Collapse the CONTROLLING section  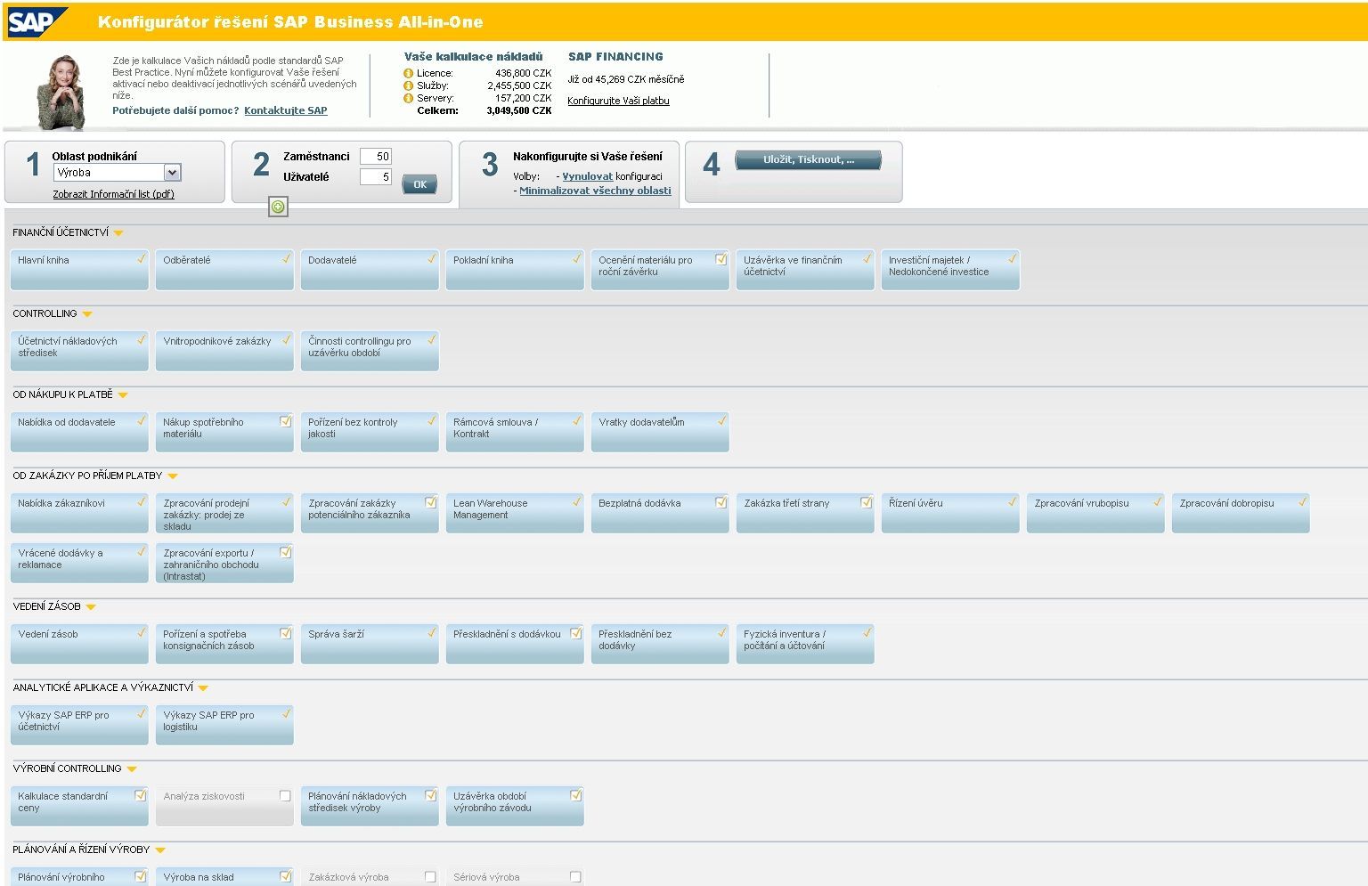tap(87, 314)
